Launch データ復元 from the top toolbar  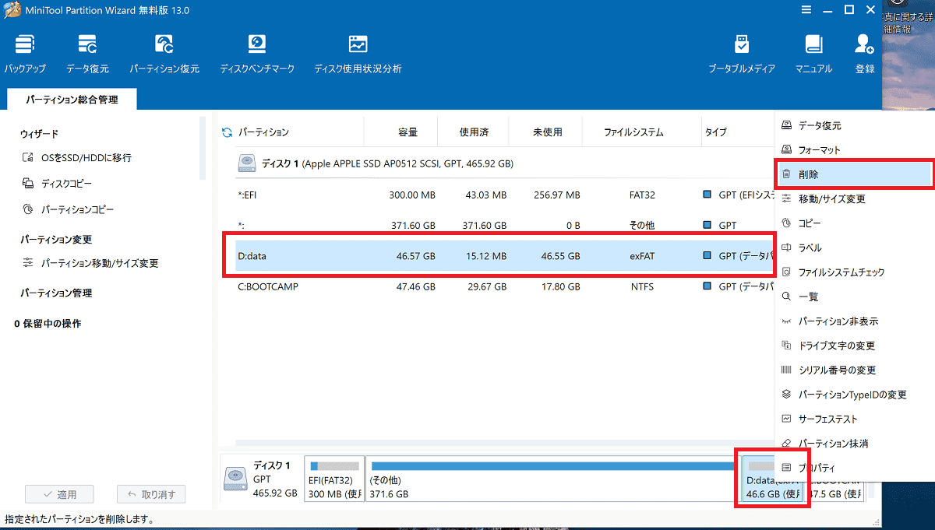[x=87, y=54]
